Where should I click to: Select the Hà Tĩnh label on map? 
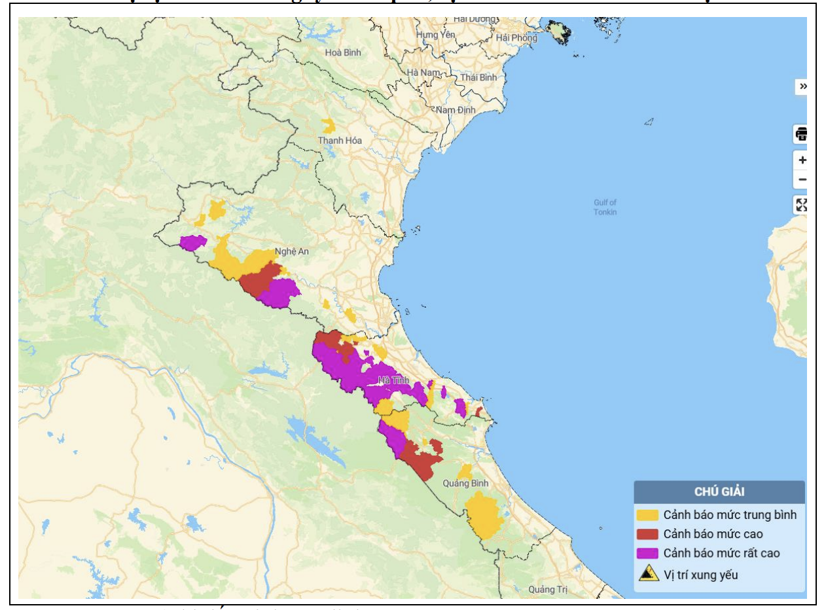pos(394,380)
